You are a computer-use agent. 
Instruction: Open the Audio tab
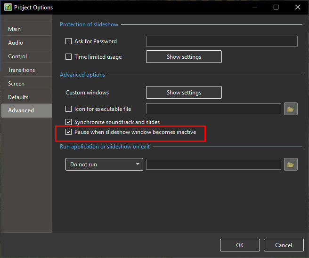tap(16, 43)
